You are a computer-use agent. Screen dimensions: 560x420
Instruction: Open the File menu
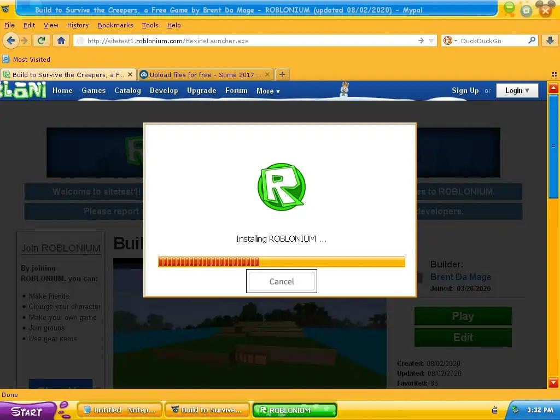[x=9, y=25]
